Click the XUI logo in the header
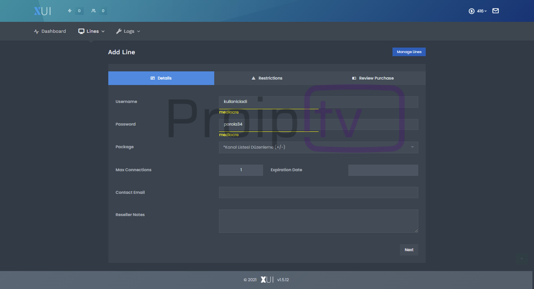This screenshot has width=534, height=289. pos(42,11)
